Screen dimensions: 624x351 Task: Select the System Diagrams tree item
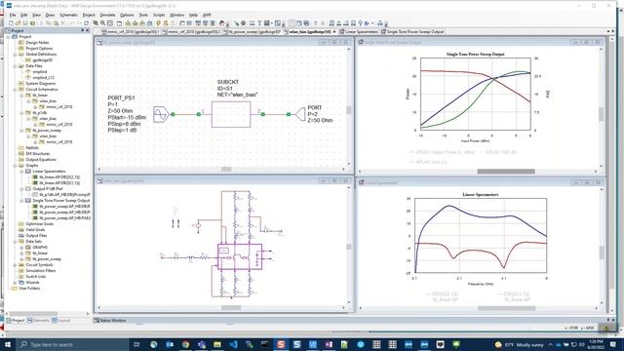(x=41, y=84)
